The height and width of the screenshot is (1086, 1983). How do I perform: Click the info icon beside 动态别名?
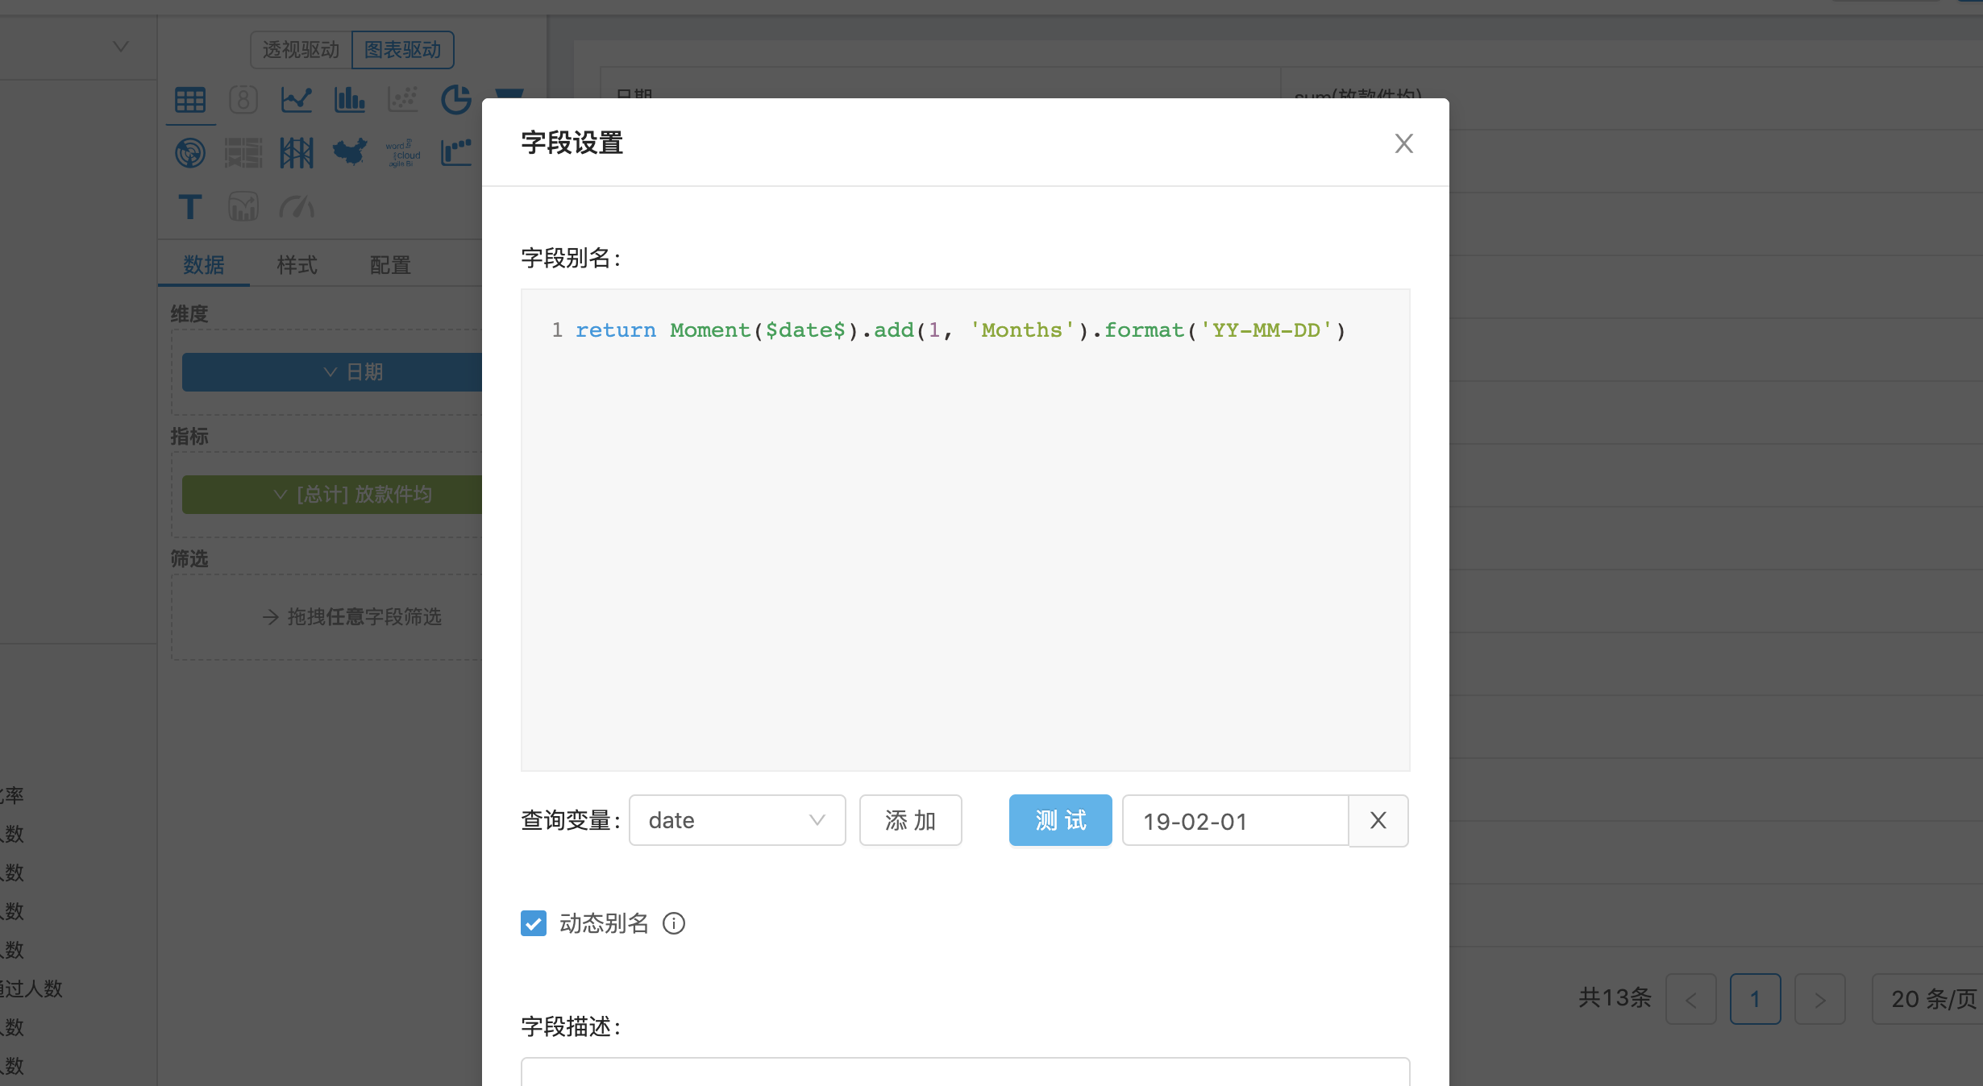(674, 923)
